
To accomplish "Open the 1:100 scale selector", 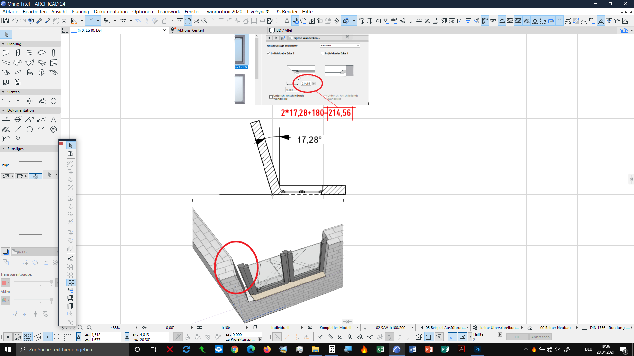I will [x=226, y=328].
